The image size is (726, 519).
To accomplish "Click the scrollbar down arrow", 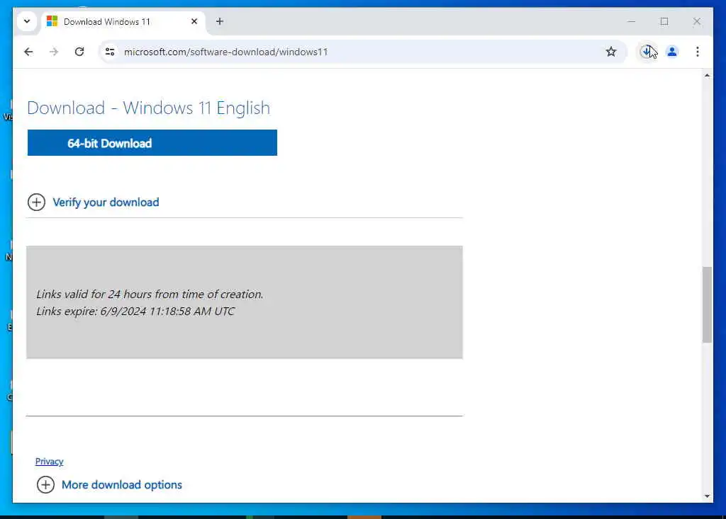I will tap(707, 496).
